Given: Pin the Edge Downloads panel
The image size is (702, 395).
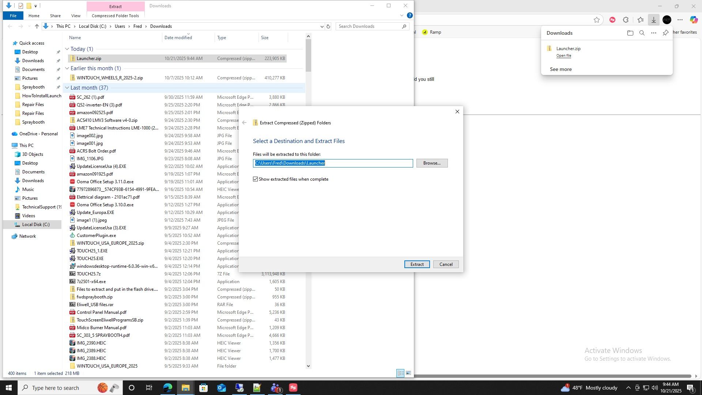Looking at the screenshot, I should coord(665,33).
